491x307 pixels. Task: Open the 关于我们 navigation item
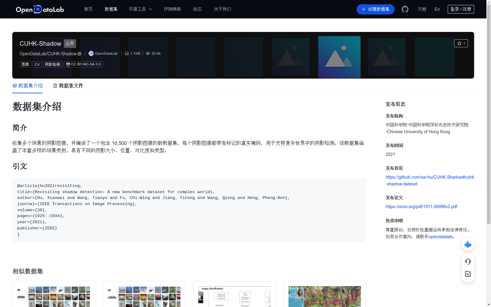(x=222, y=9)
